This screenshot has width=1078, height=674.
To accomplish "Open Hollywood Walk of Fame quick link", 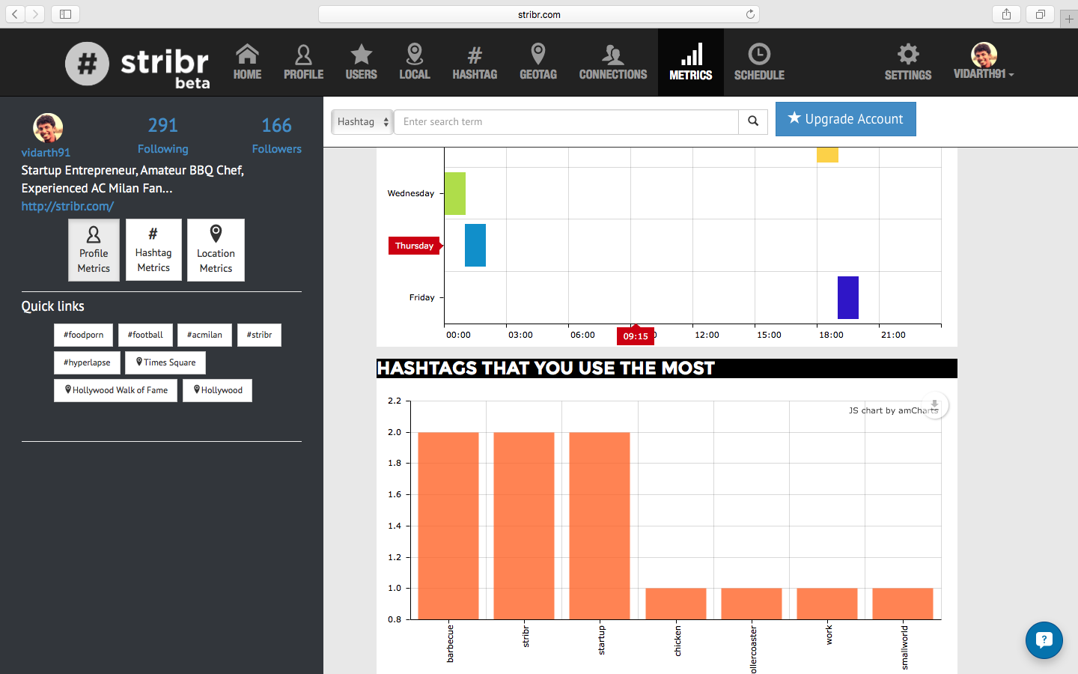I will (115, 390).
